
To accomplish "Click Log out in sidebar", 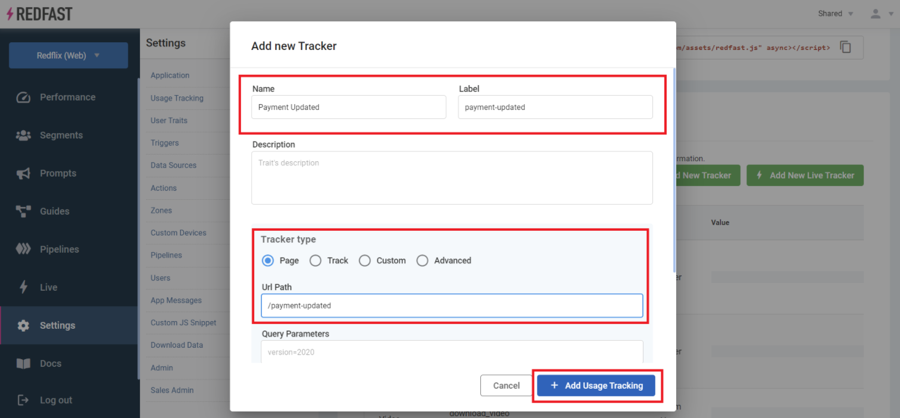I will [56, 400].
